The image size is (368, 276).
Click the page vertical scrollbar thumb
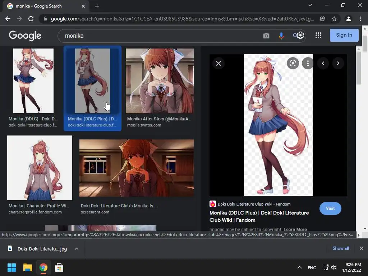pos(364,43)
